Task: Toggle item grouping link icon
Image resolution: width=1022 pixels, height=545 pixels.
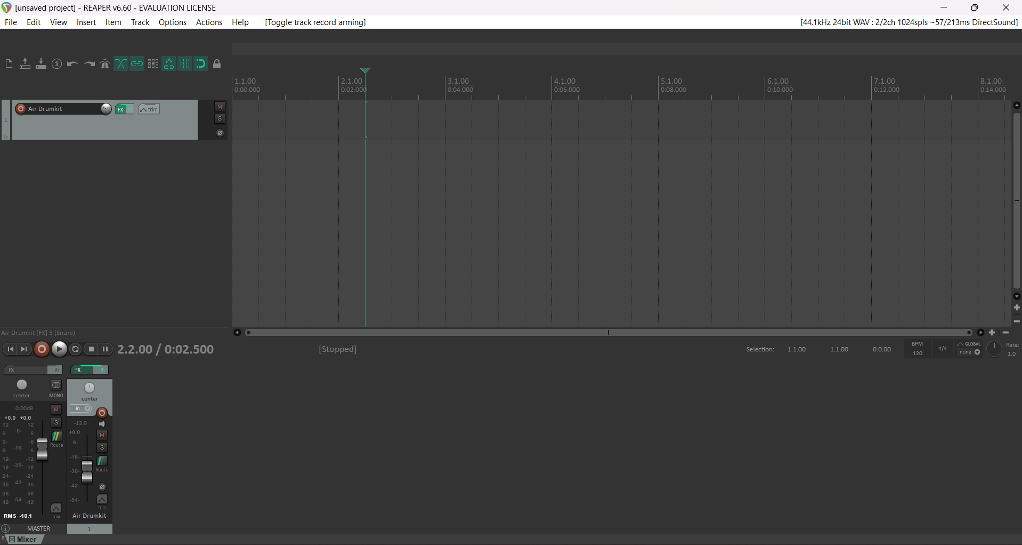Action: (137, 64)
